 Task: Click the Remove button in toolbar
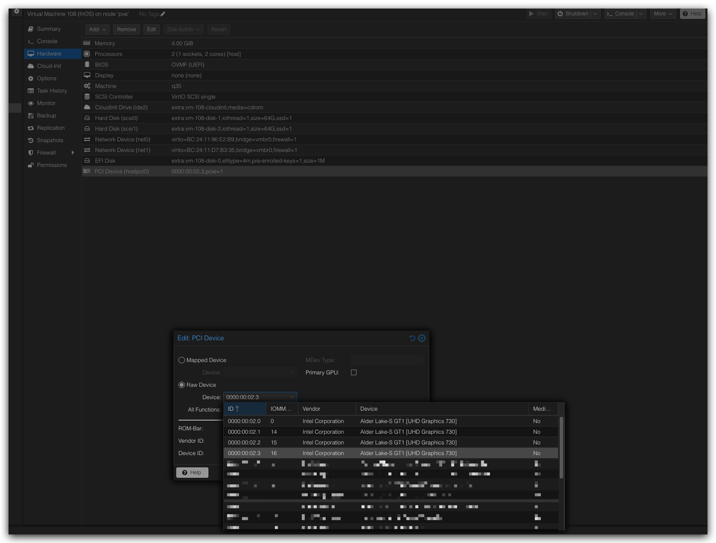coord(126,29)
